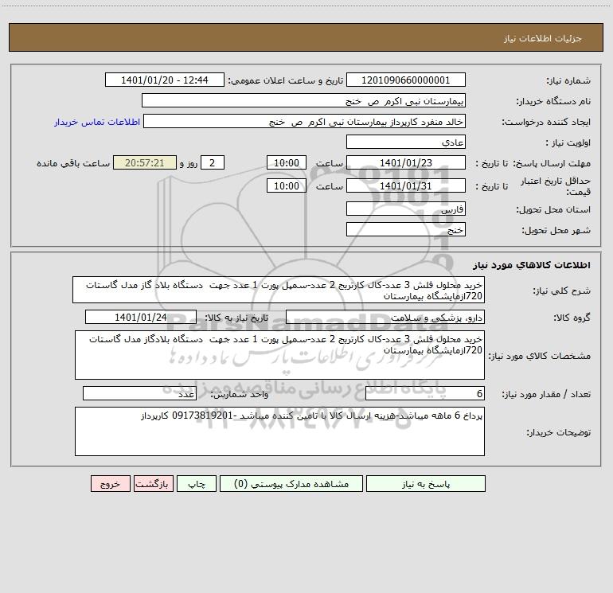Click price validity date 1401/01/31

point(406,185)
